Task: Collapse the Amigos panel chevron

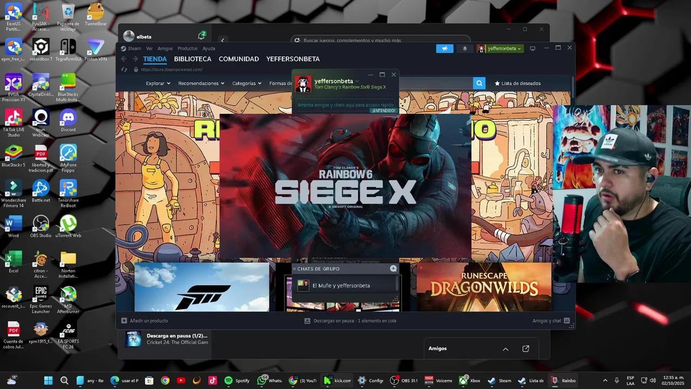Action: (505, 349)
